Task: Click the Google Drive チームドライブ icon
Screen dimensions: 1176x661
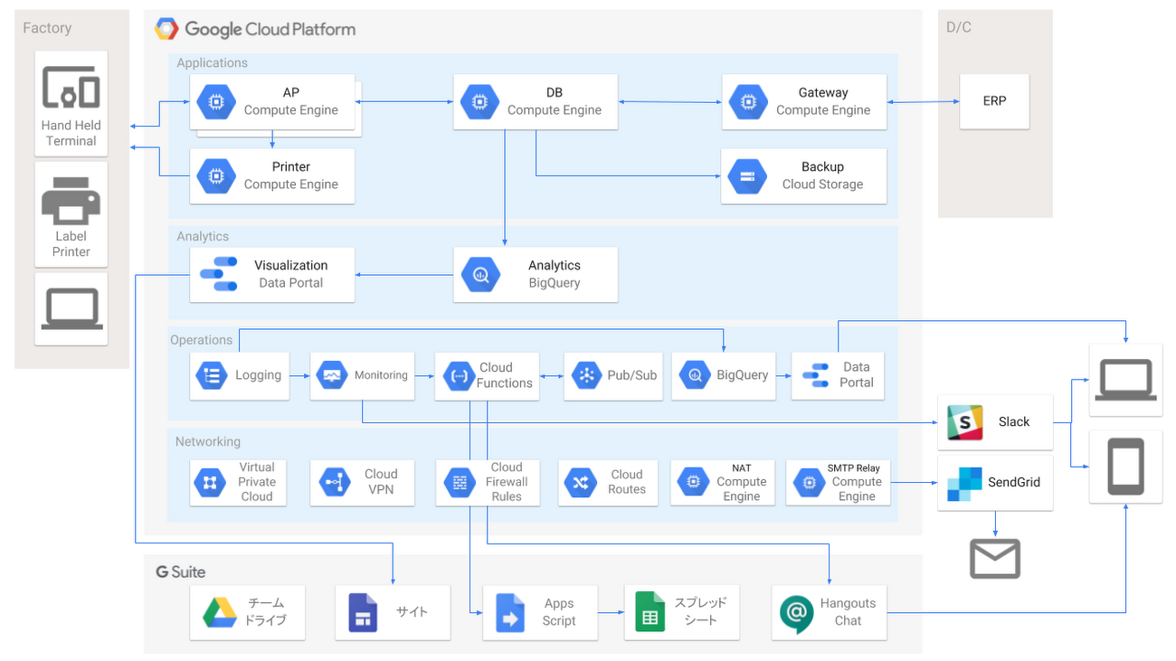Action: coord(219,612)
